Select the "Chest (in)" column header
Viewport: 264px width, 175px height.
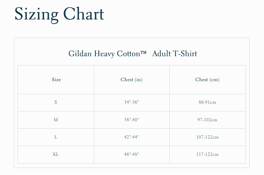(x=131, y=80)
